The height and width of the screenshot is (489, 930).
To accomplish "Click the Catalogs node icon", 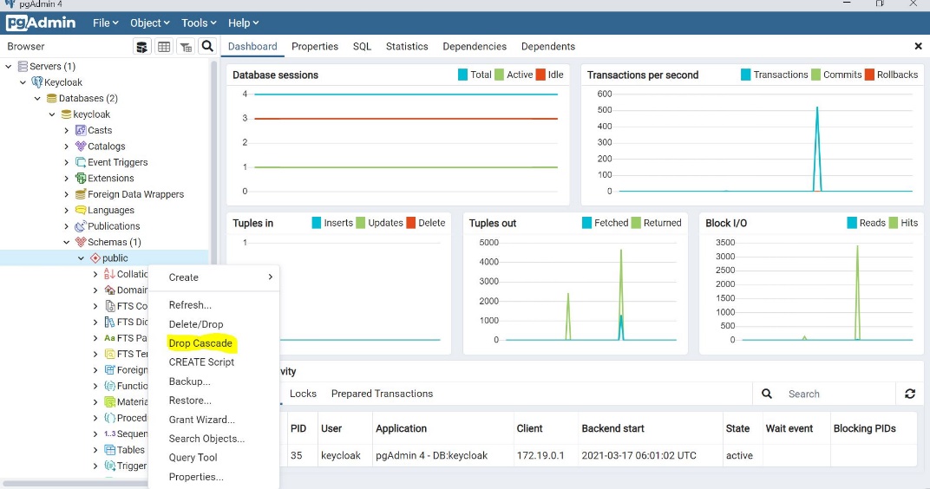I will (x=81, y=147).
